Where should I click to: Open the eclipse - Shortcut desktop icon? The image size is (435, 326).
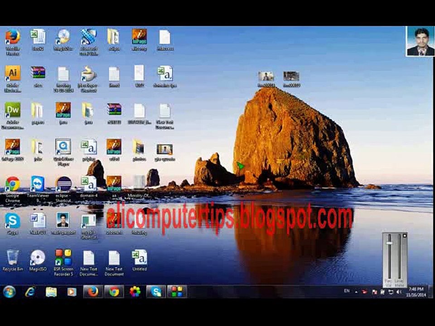click(63, 189)
